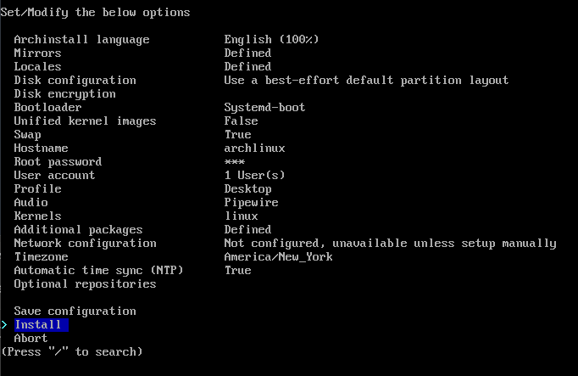Select the User account entry
This screenshot has width=578, height=376.
(x=54, y=176)
